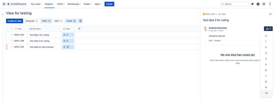Open the Filter 1 button
275x102 pixels.
(x=46, y=21)
